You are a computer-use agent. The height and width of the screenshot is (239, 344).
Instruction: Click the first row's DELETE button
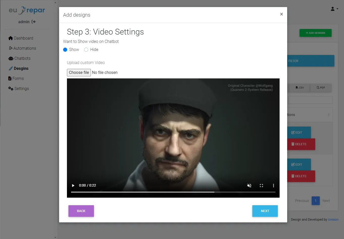[x=301, y=144]
